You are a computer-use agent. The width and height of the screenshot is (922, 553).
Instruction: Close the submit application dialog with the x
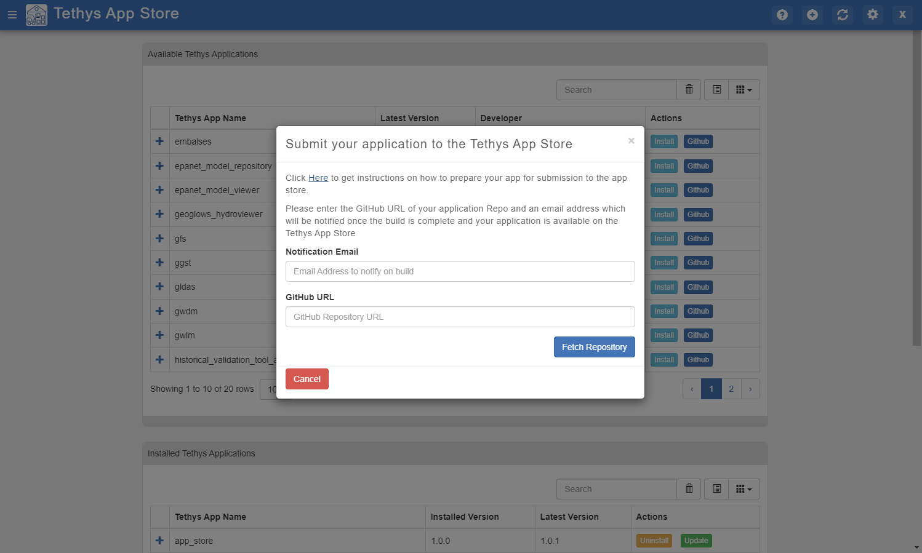click(x=631, y=141)
